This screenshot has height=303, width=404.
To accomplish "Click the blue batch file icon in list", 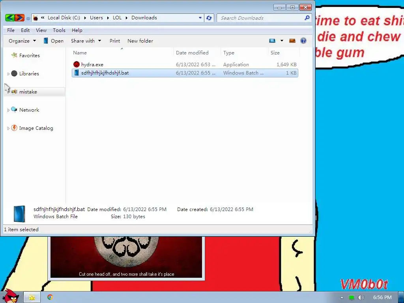I will pos(76,73).
